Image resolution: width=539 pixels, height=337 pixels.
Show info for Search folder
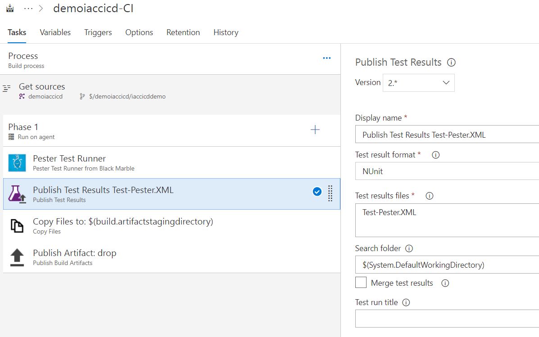[409, 248]
